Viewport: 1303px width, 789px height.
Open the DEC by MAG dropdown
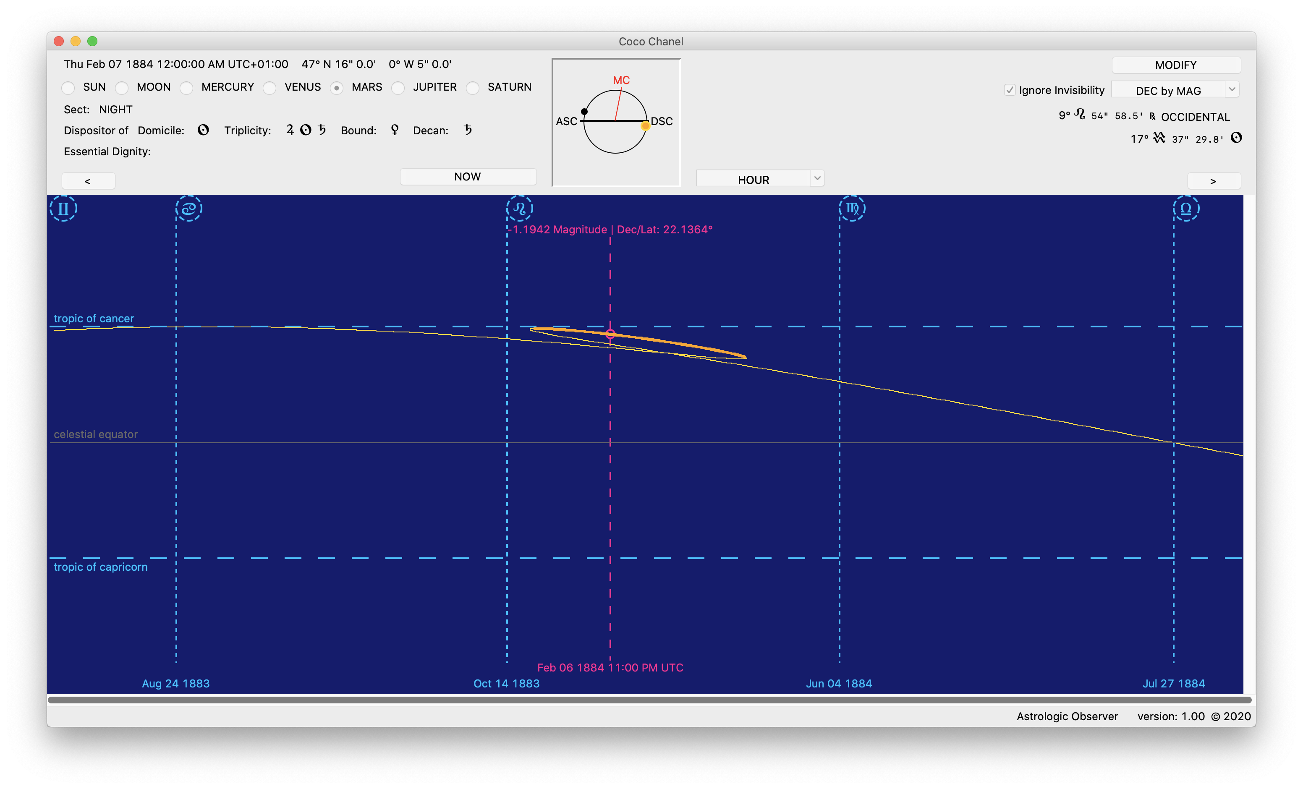point(1175,90)
